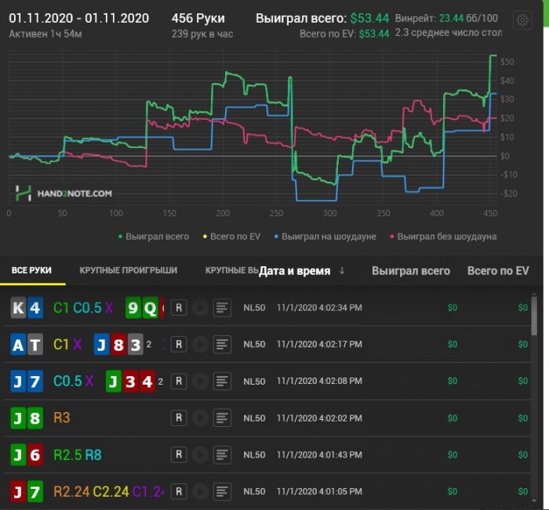Image resolution: width=549 pixels, height=510 pixels.
Task: Open hand history text for the 4:02:08 hand
Action: [222, 381]
